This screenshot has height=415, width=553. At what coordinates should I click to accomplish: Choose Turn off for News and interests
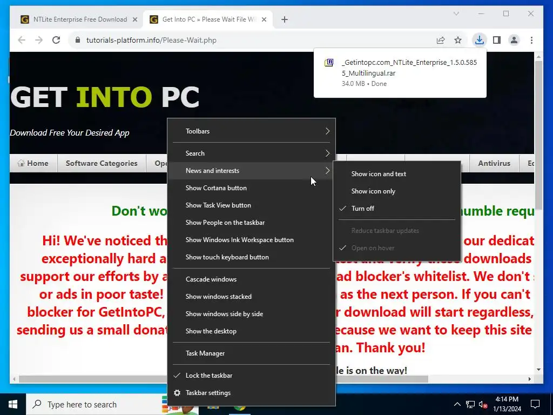[397, 208]
